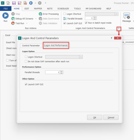The width and height of the screenshot is (134, 140).
Task: Click the dialog help question mark
Action: coord(111,38)
